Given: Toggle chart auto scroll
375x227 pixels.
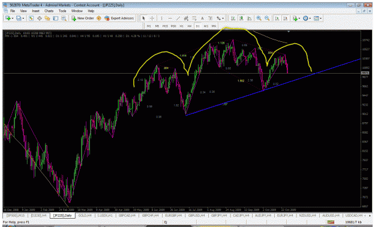Looking at the screenshot, I should pos(277,18).
